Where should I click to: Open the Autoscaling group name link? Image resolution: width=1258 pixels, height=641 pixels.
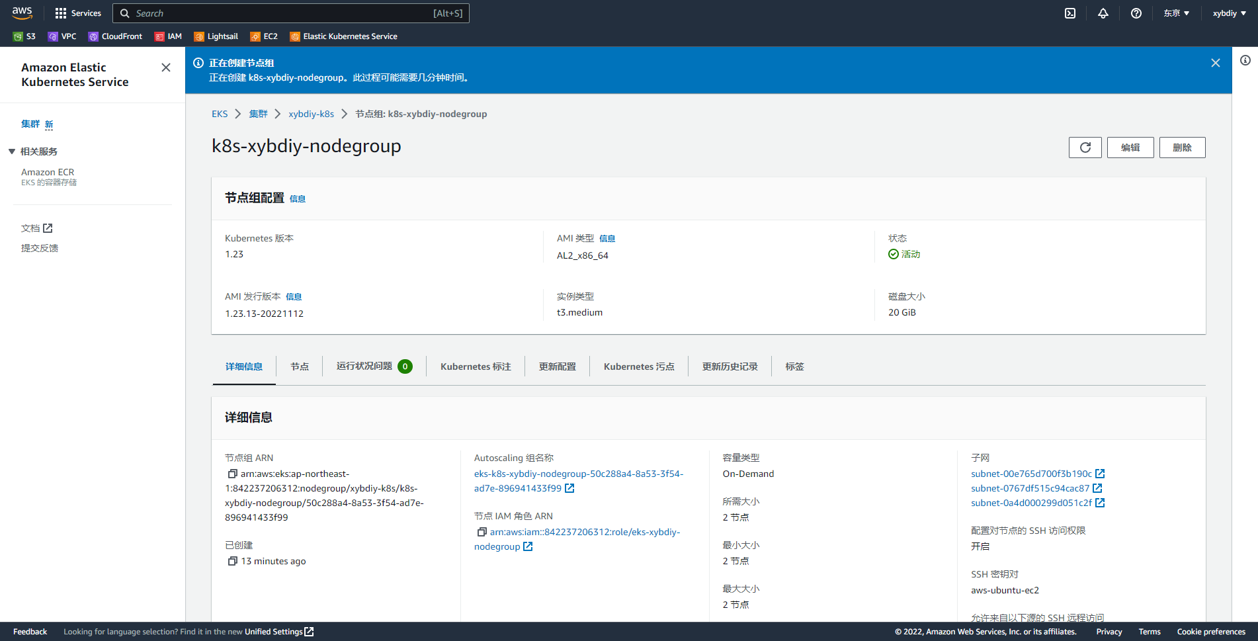tap(579, 481)
